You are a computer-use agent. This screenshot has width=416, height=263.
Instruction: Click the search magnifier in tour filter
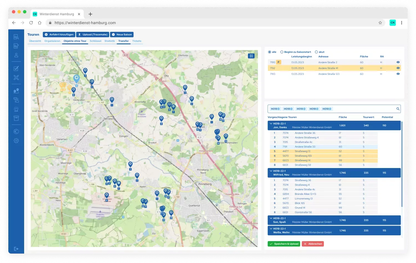pos(398,109)
